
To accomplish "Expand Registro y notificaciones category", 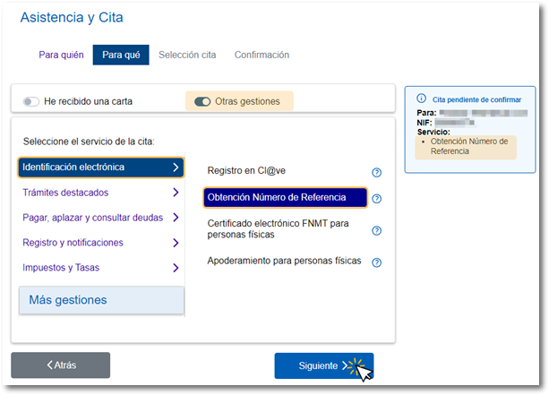I will [x=100, y=243].
